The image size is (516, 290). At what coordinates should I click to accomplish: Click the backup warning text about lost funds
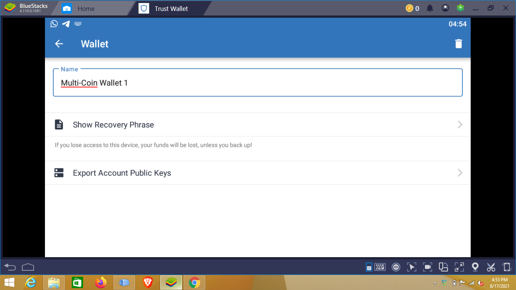coord(153,145)
